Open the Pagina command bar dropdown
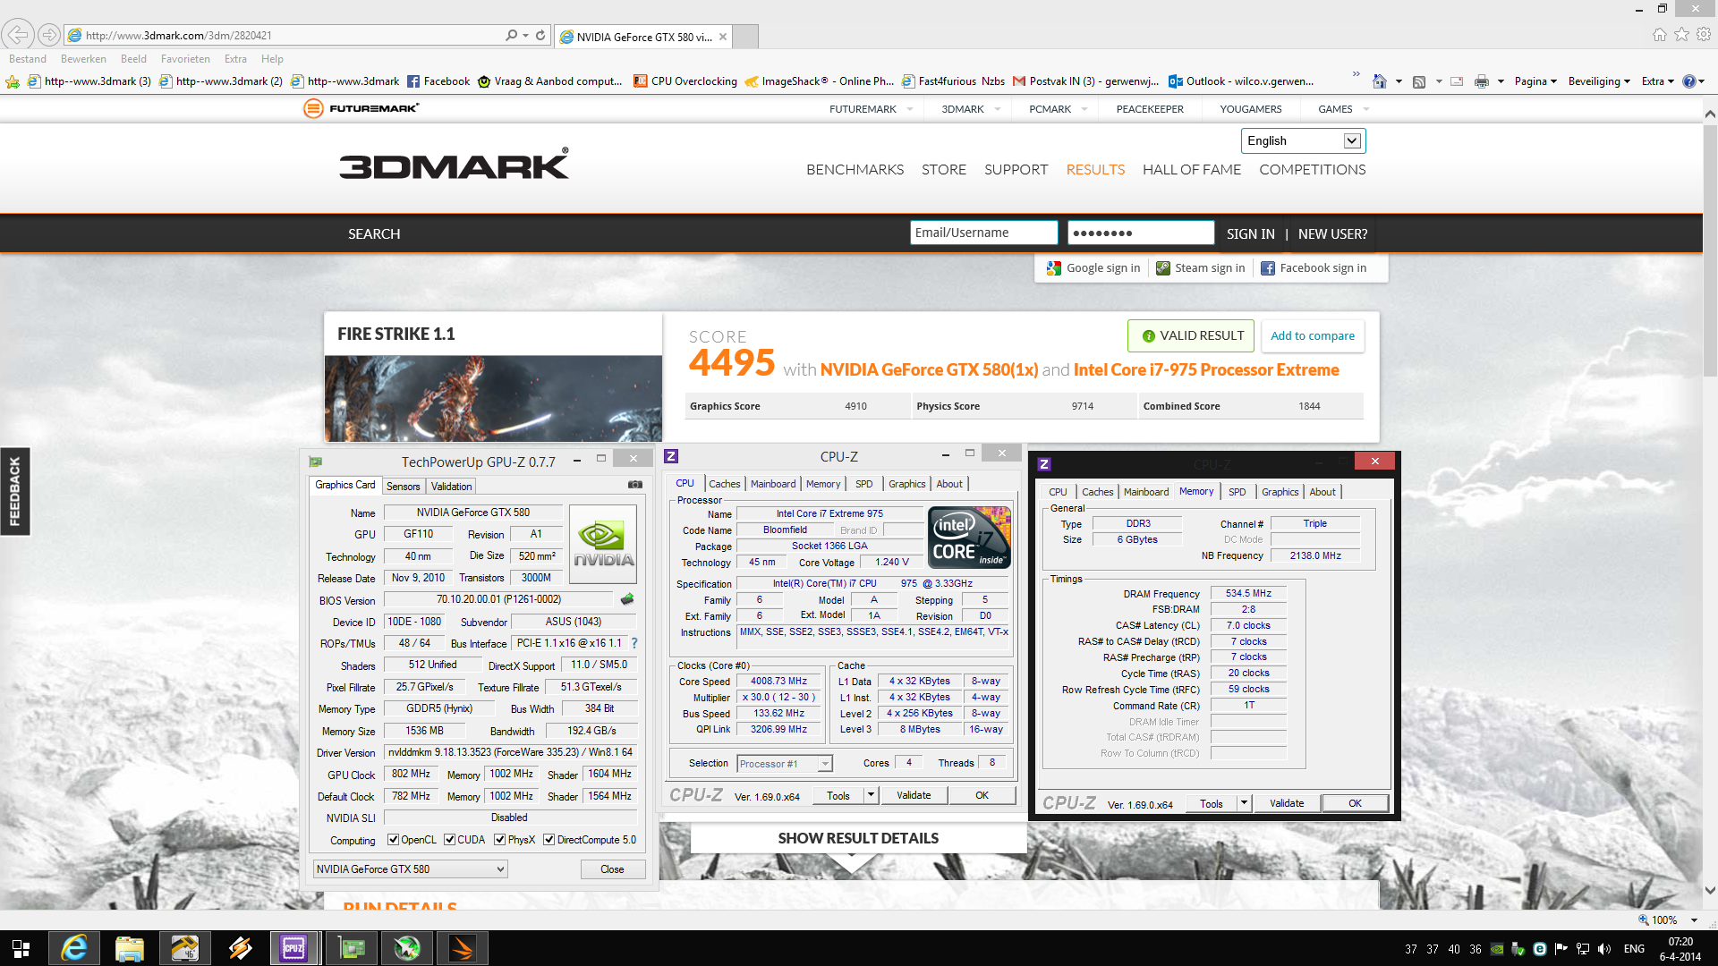The image size is (1718, 966). [1535, 81]
